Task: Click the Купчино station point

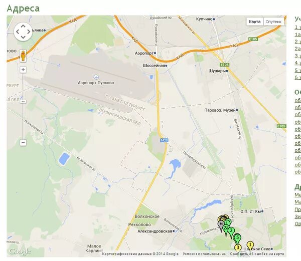Action: point(214,19)
